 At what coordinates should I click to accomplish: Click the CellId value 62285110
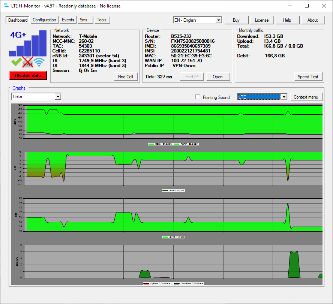(x=89, y=51)
